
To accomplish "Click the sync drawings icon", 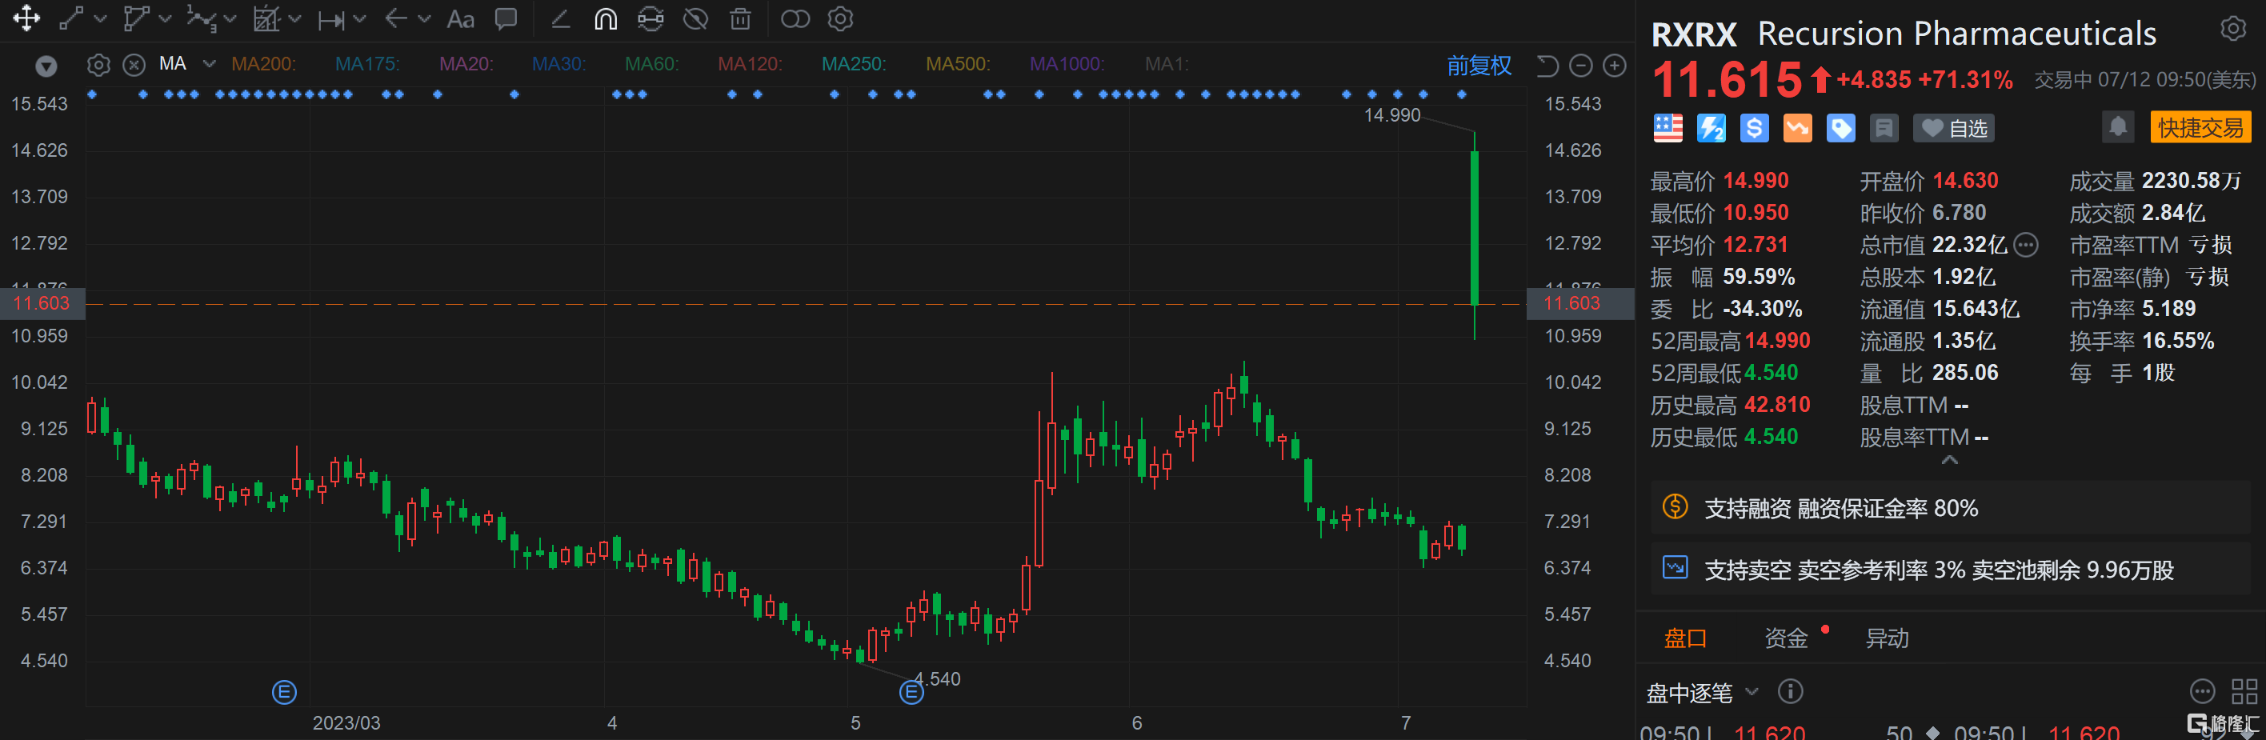I will [x=650, y=18].
